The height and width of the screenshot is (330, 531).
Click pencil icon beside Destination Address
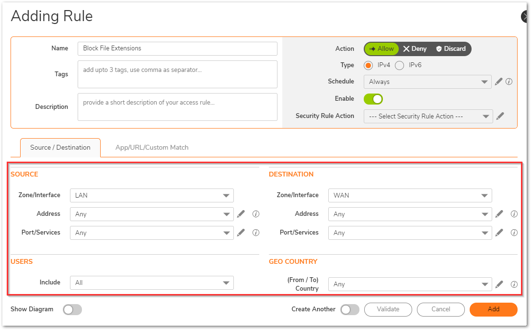[499, 214]
